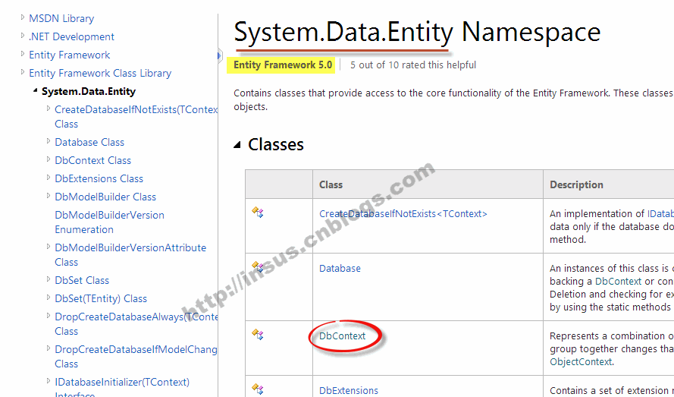
Task: Open Entity Framework sidebar link
Action: click(x=70, y=55)
